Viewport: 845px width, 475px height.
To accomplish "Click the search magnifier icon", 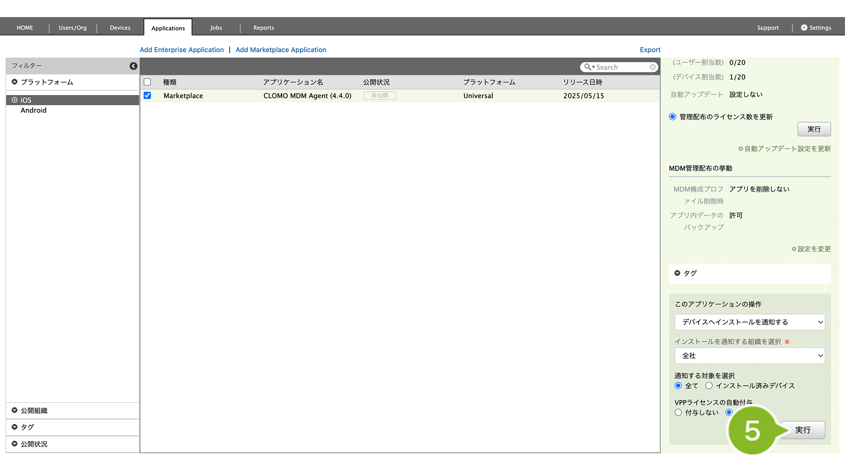I will pyautogui.click(x=588, y=67).
